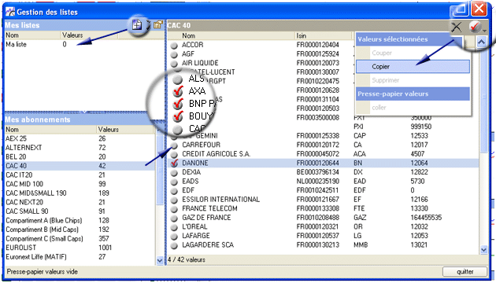Close the Gestion des listes window

(479, 9)
